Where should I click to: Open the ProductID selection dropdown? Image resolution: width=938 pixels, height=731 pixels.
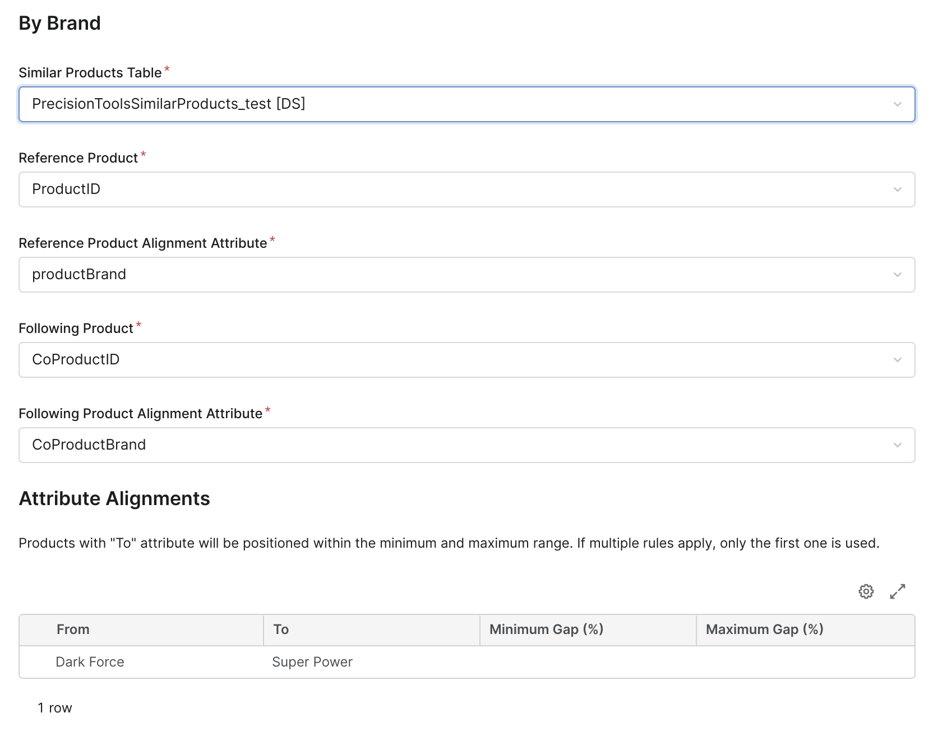click(x=449, y=189)
